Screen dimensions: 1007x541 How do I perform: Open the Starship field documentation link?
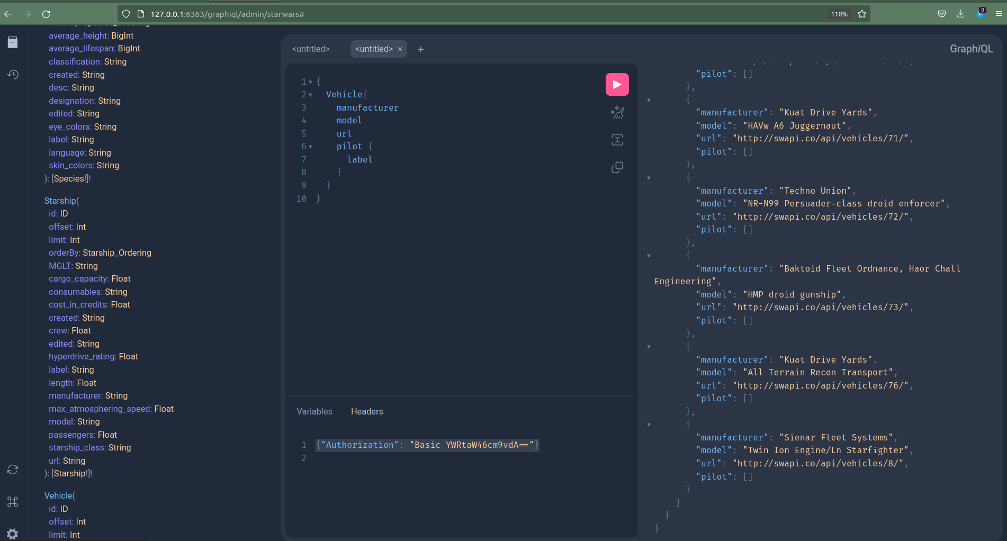pos(60,201)
